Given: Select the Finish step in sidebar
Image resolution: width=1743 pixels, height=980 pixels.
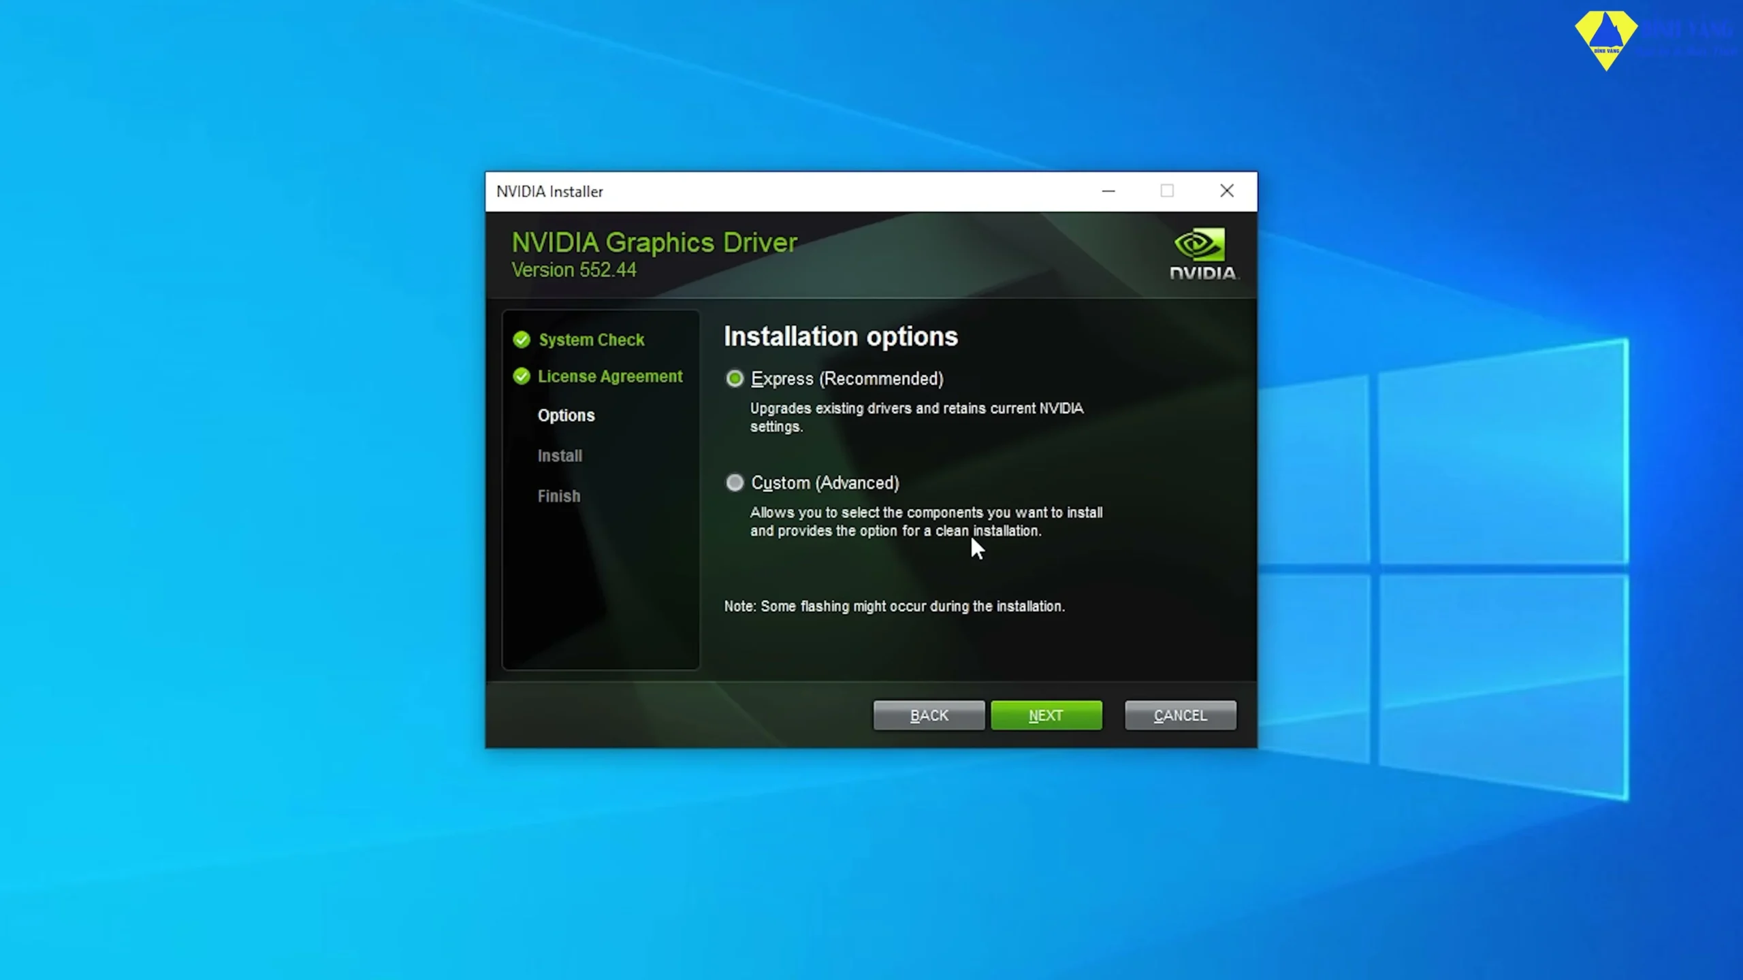Looking at the screenshot, I should 559,495.
